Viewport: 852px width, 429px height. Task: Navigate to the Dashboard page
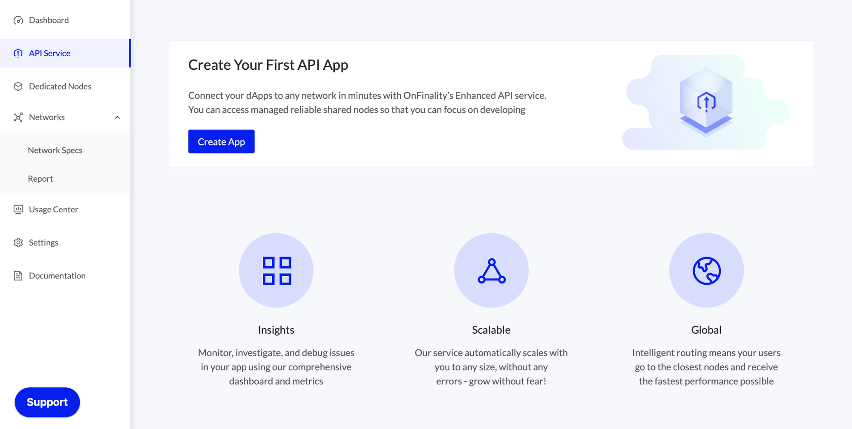click(x=49, y=20)
